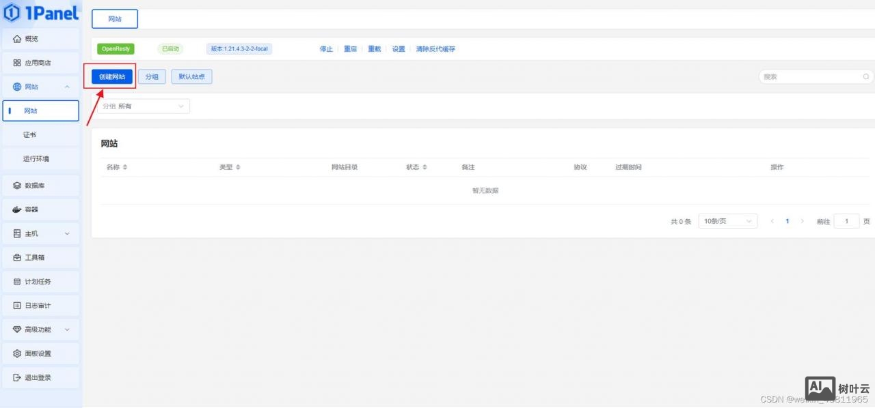The height and width of the screenshot is (408, 875).
Task: Expand the 高级功能 sidebar submenu
Action: point(67,330)
